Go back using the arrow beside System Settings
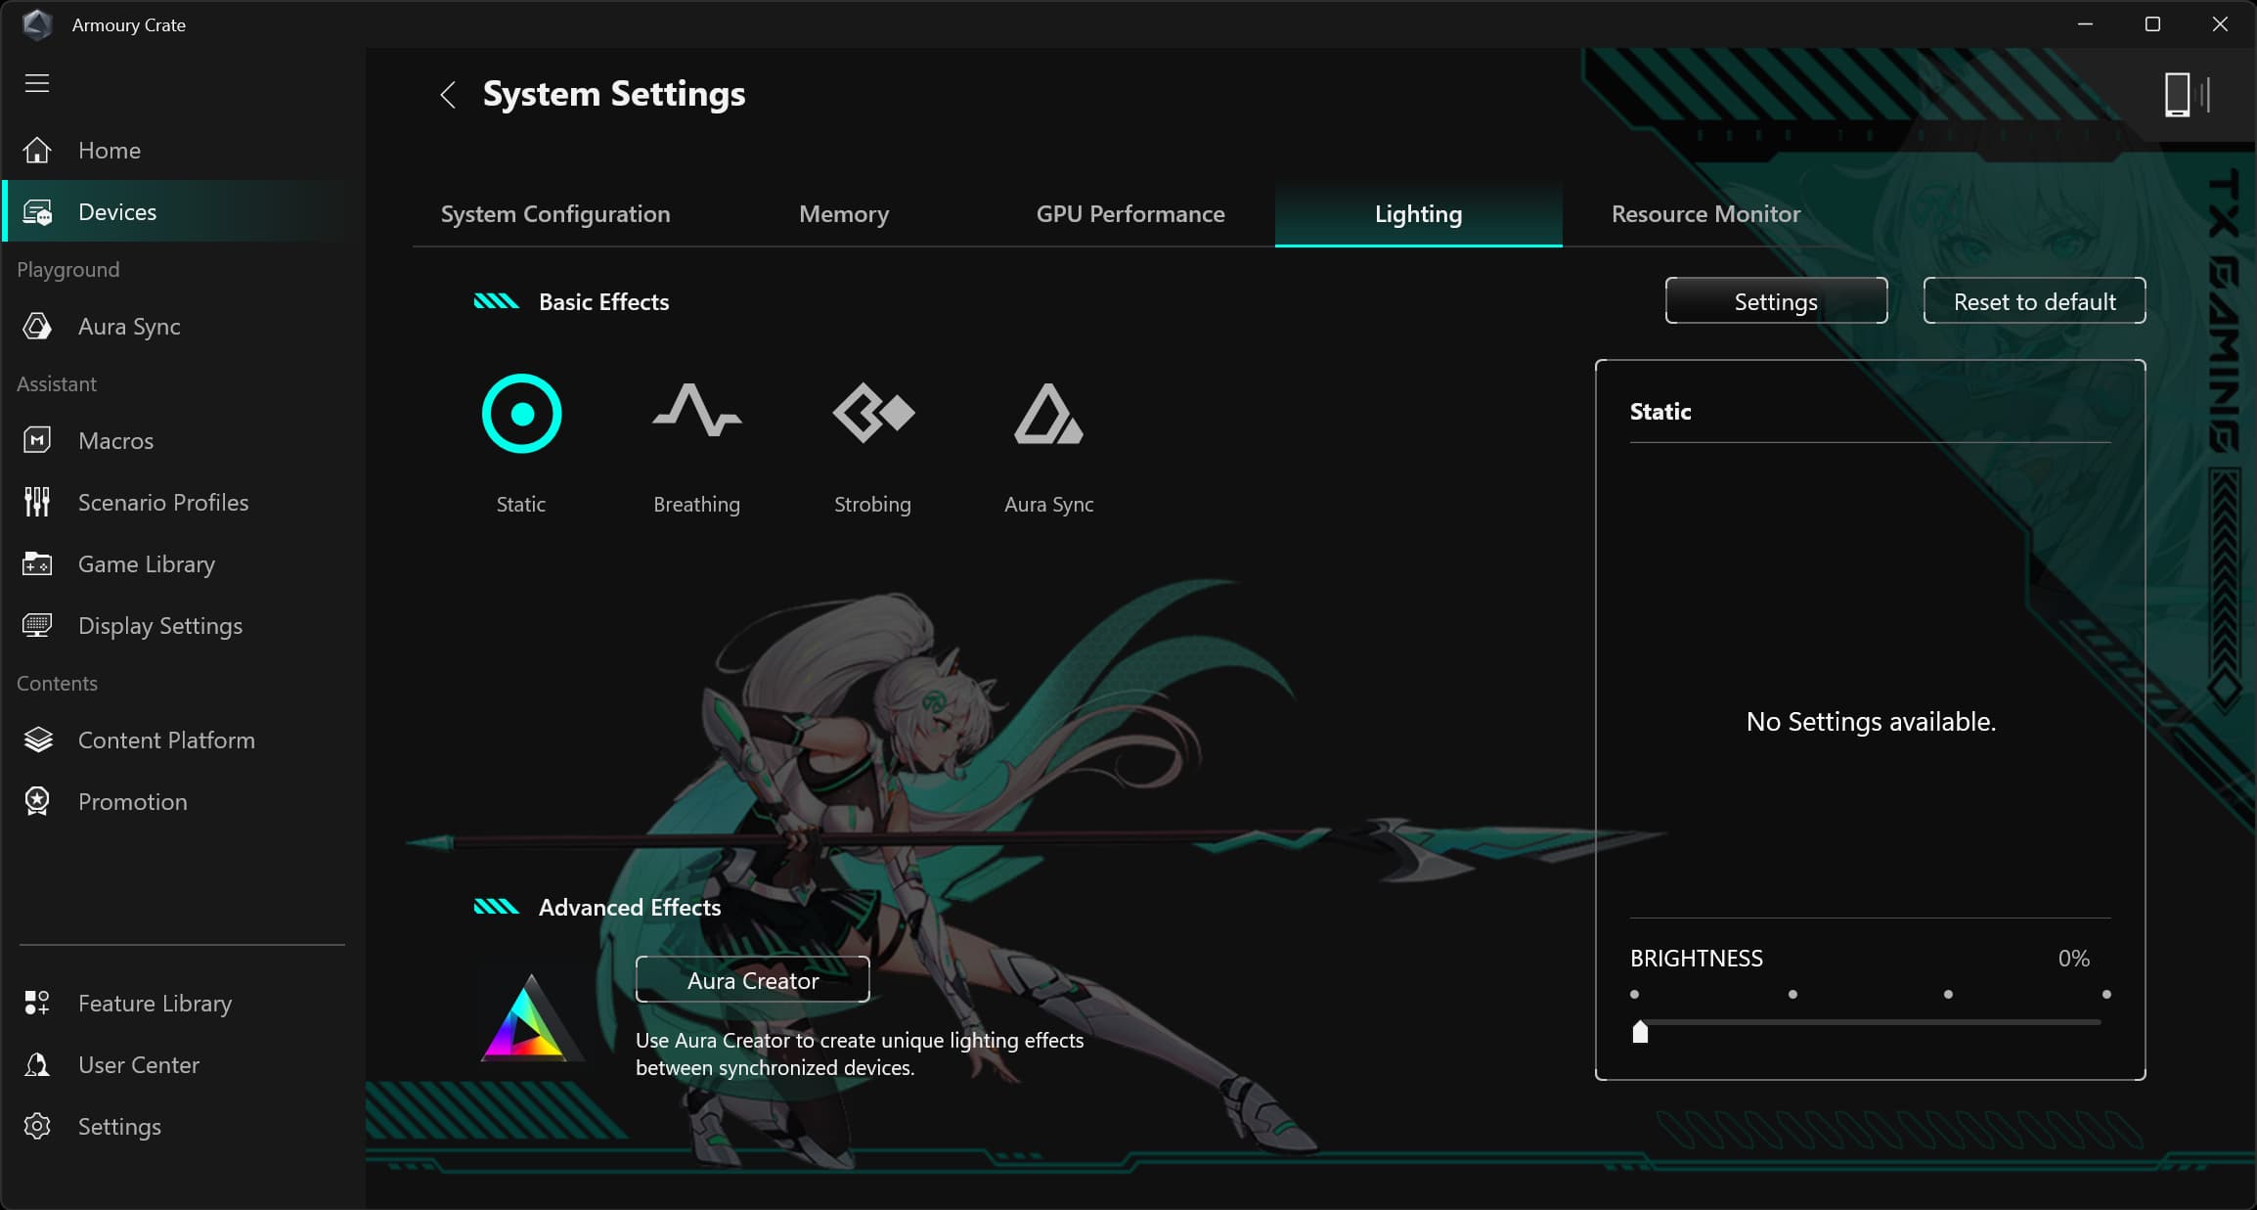This screenshot has width=2257, height=1210. (448, 95)
